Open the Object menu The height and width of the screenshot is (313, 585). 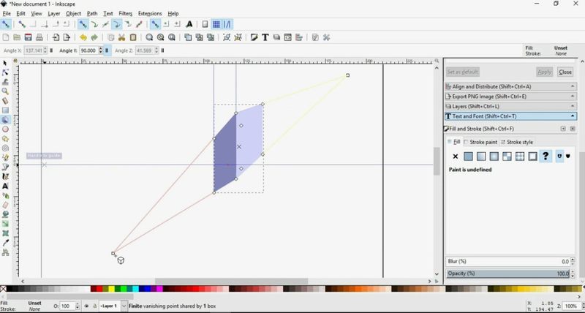pyautogui.click(x=73, y=13)
